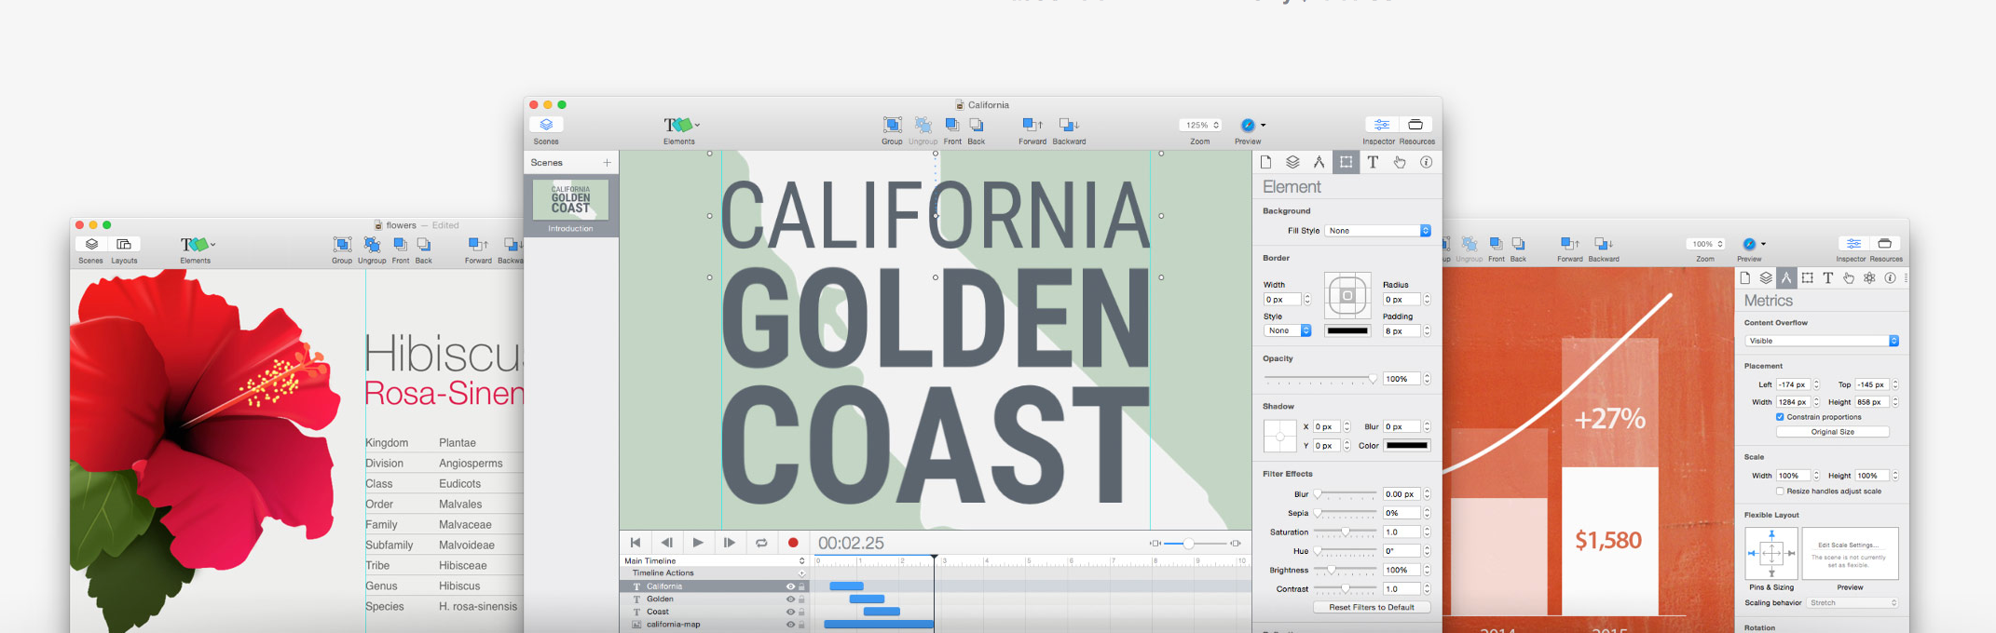This screenshot has height=633, width=1996.
Task: Click the Preview Safari icon in the California window
Action: coord(1248,125)
